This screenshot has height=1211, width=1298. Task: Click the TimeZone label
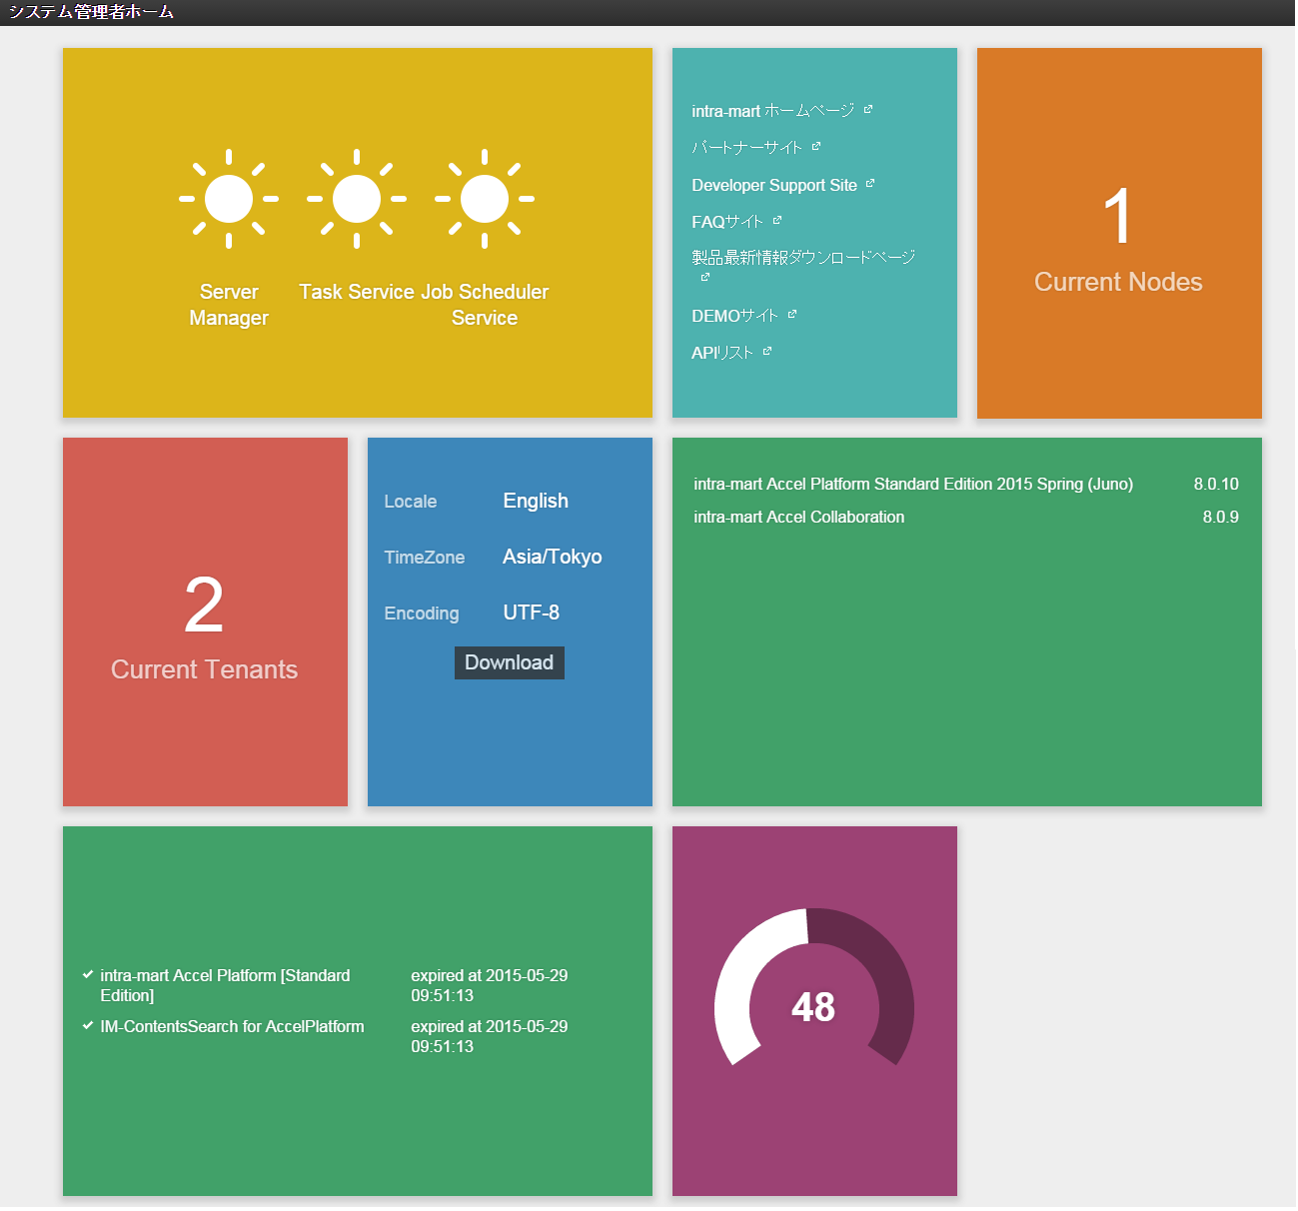(425, 558)
